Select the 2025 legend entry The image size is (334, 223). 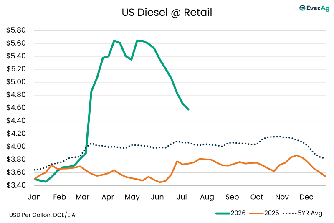[264, 213]
